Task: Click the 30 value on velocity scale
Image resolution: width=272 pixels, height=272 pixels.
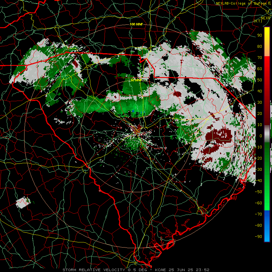Action: (260, 102)
